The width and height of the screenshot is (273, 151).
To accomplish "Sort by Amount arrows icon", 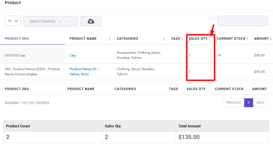I will pyautogui.click(x=271, y=39).
